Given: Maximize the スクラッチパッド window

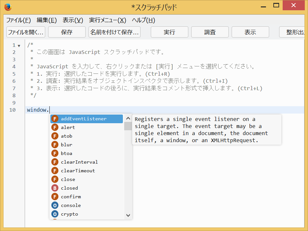Looking at the screenshot, I should pyautogui.click(x=276, y=5).
